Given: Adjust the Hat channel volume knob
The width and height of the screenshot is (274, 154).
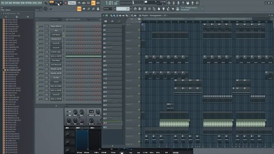Looking at the screenshot, I should (x=42, y=30).
